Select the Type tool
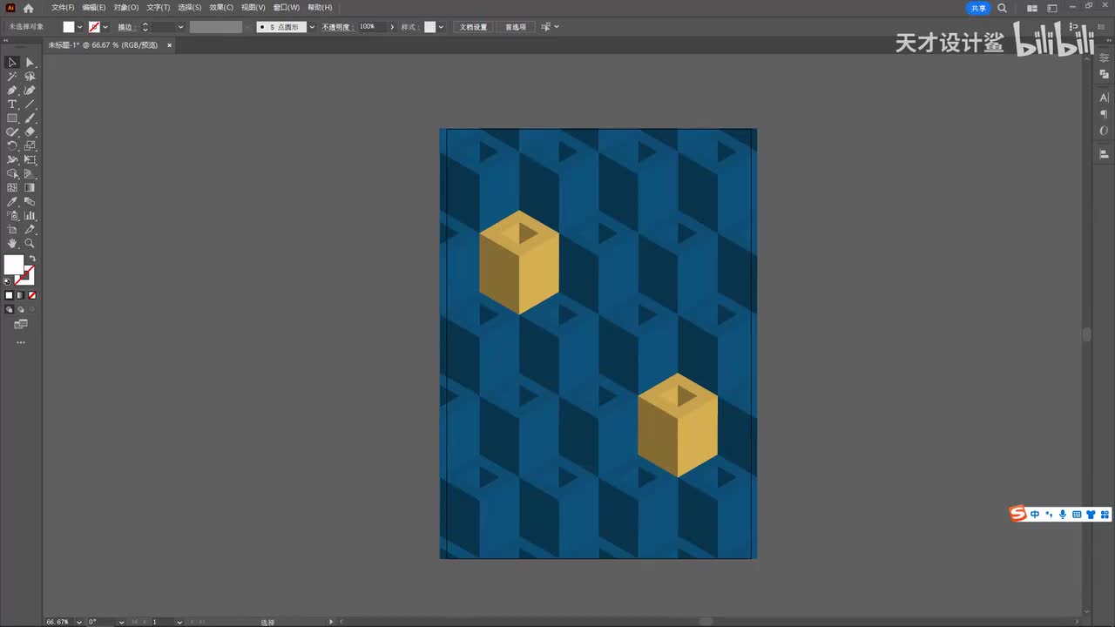 [12, 104]
